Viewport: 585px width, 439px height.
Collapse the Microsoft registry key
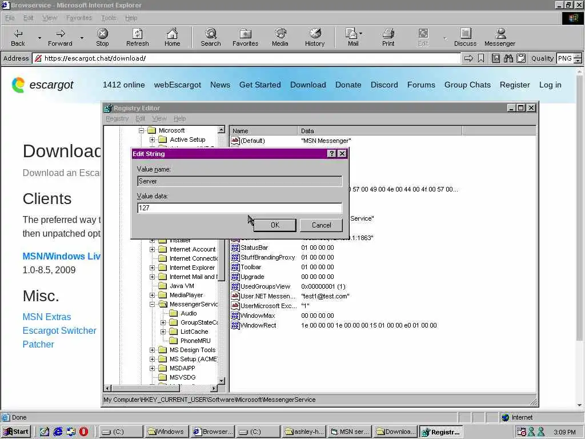click(142, 130)
